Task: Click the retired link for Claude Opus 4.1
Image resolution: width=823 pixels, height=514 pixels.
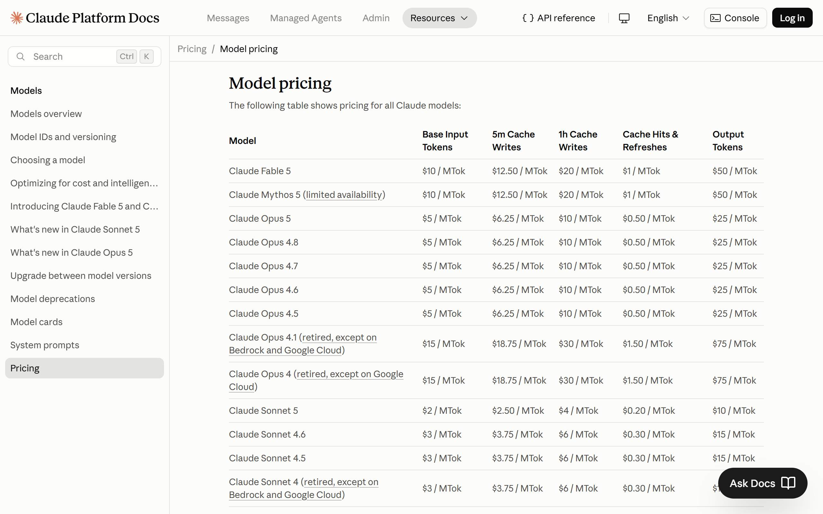Action: click(303, 344)
